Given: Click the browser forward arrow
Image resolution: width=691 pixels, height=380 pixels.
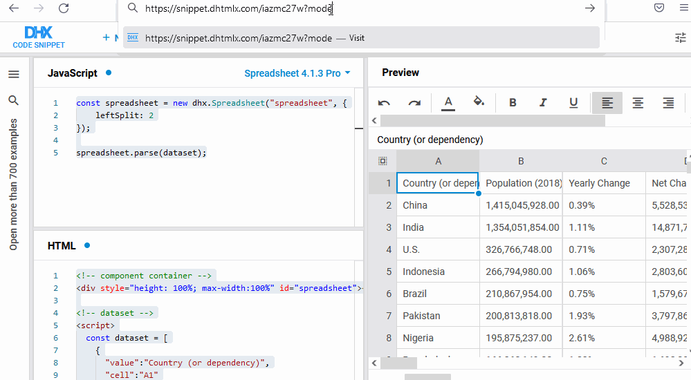Looking at the screenshot, I should pos(39,8).
